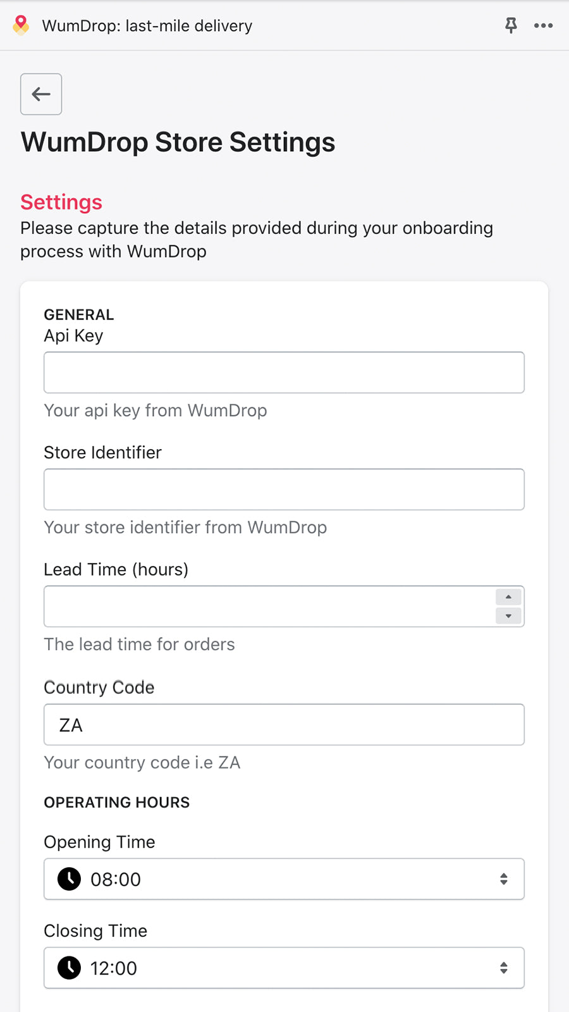Select the 12:00 value in Closing Time
The image size is (569, 1012).
click(x=114, y=968)
